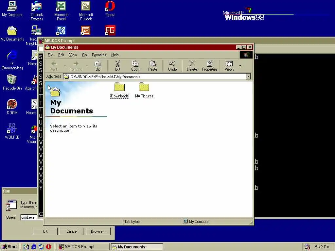Click the 5:42 PM clock
Screen dimensions: 335x251
(322, 247)
